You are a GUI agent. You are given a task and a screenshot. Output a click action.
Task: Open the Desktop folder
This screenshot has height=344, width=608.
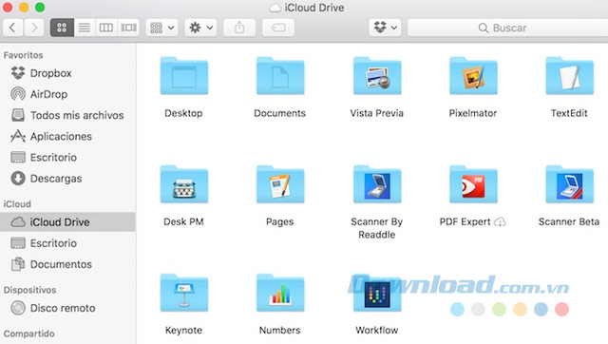[184, 76]
